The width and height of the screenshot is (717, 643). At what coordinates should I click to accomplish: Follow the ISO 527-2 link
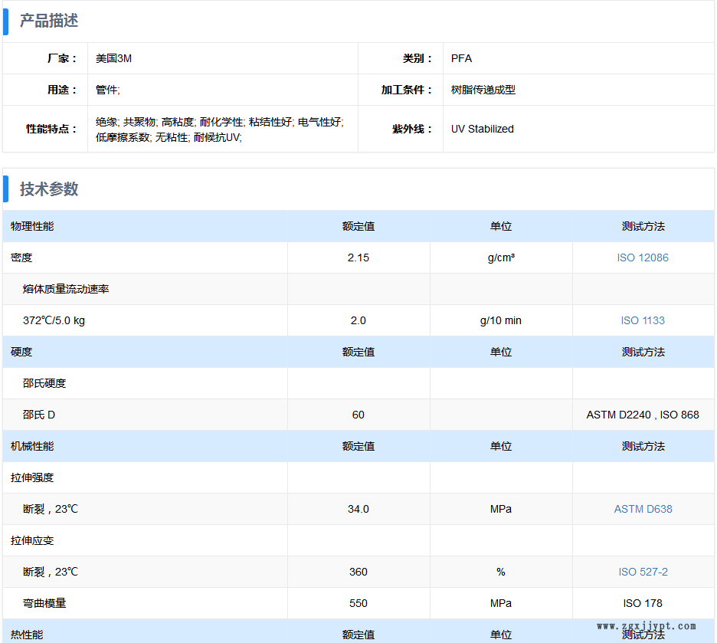[643, 572]
